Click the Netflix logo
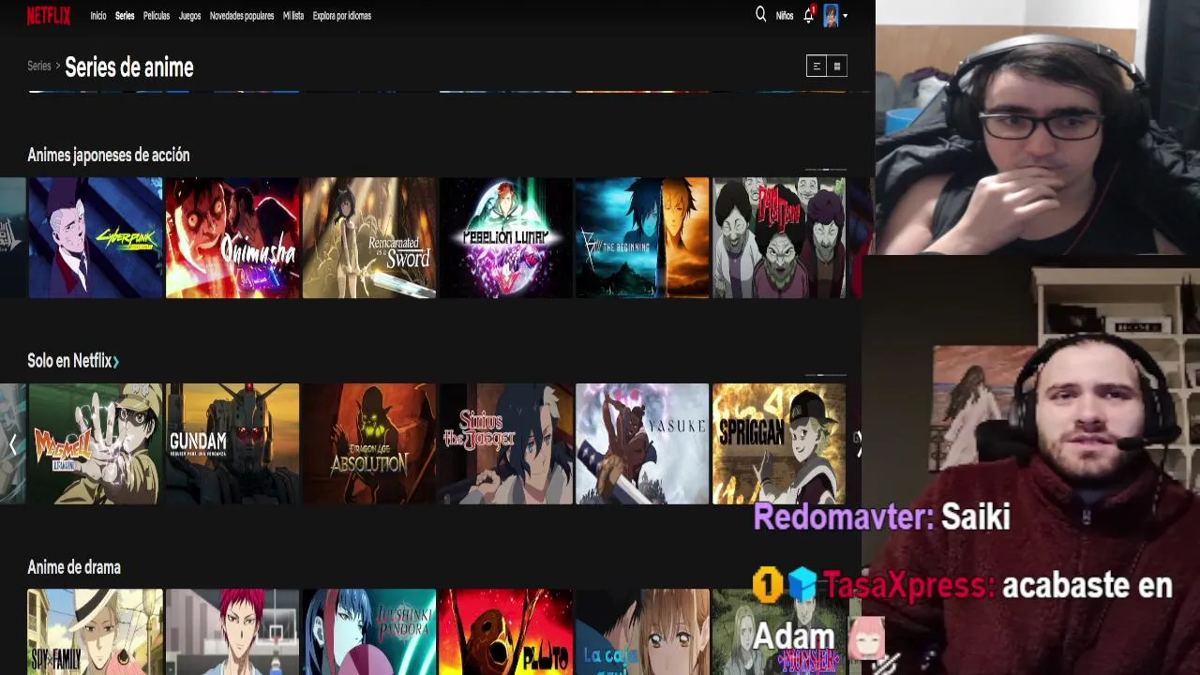Image resolution: width=1200 pixels, height=675 pixels. [x=49, y=15]
